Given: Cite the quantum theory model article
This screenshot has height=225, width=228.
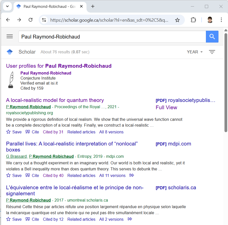Looking at the screenshot, I should tap(32, 132).
